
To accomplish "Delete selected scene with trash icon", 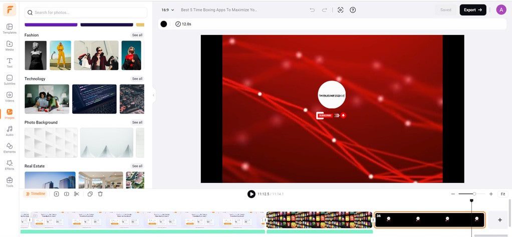I will [x=100, y=194].
